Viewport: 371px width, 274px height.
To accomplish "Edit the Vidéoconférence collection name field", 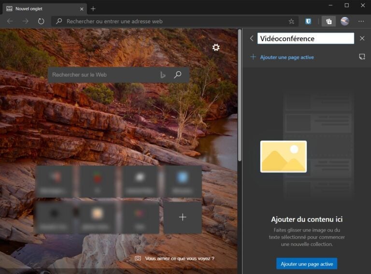I will (x=305, y=39).
